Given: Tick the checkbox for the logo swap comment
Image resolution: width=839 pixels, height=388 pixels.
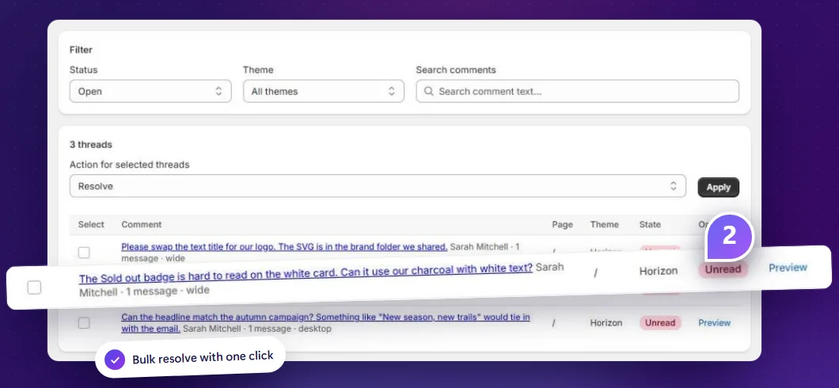Looking at the screenshot, I should [x=84, y=253].
